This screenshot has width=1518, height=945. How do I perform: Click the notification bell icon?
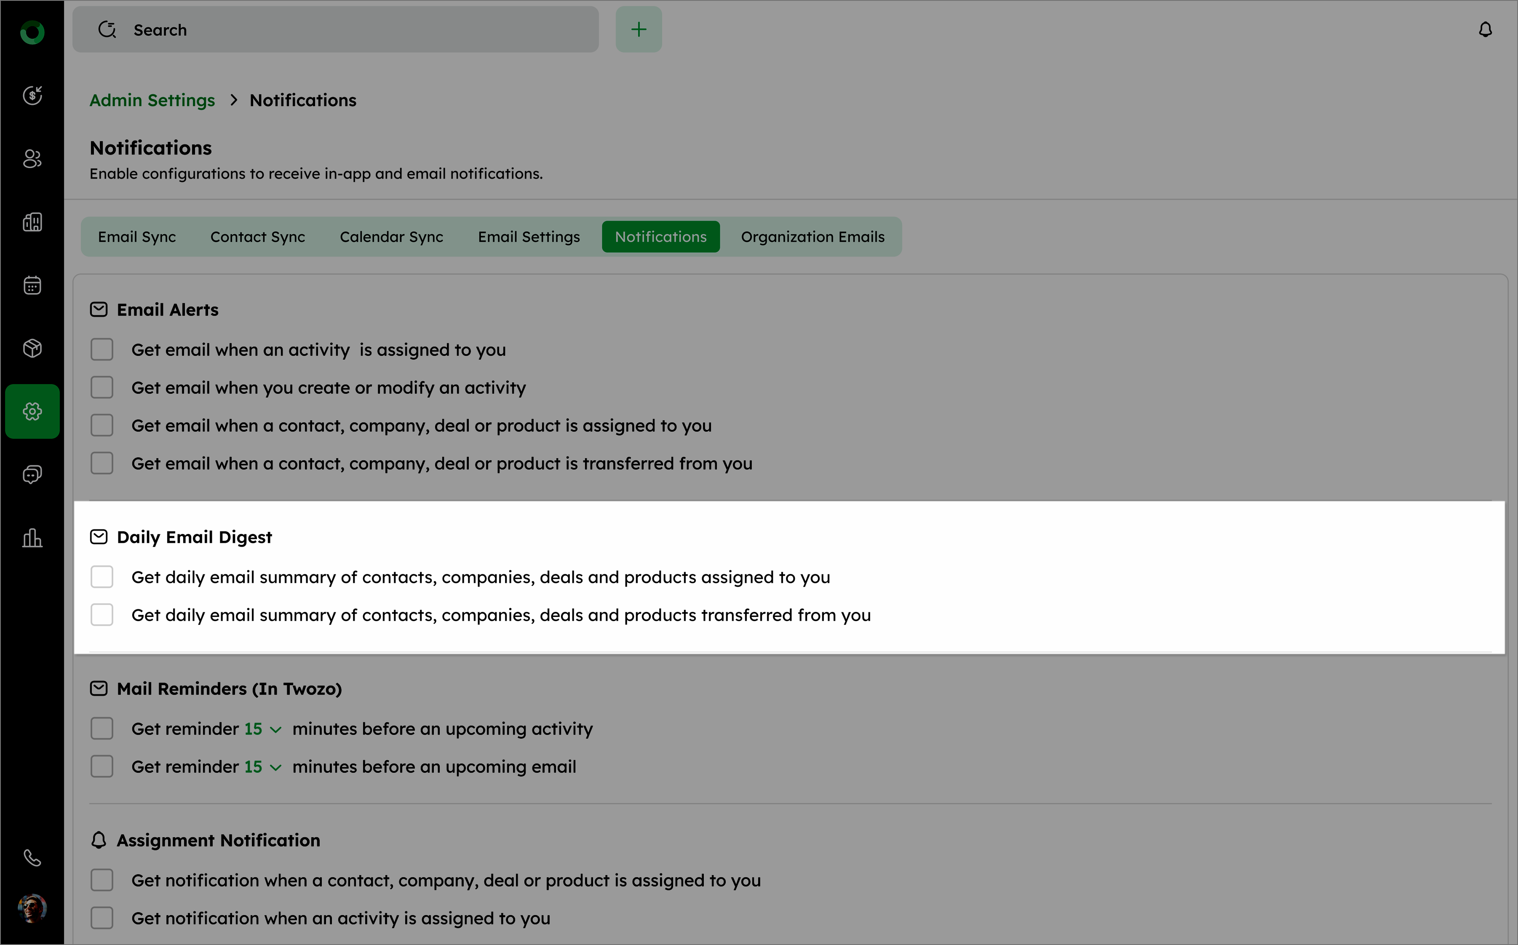1485,29
